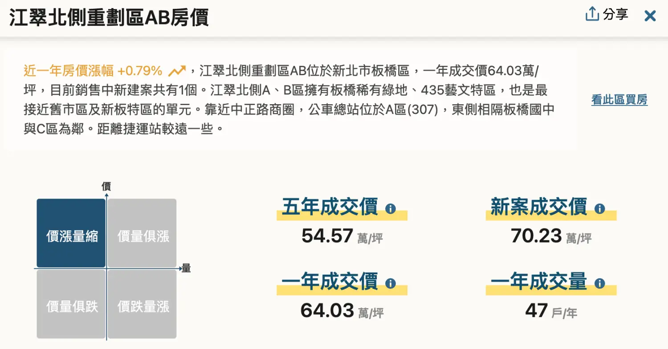
Task: Click the orange rising trend arrow icon
Action: point(177,71)
